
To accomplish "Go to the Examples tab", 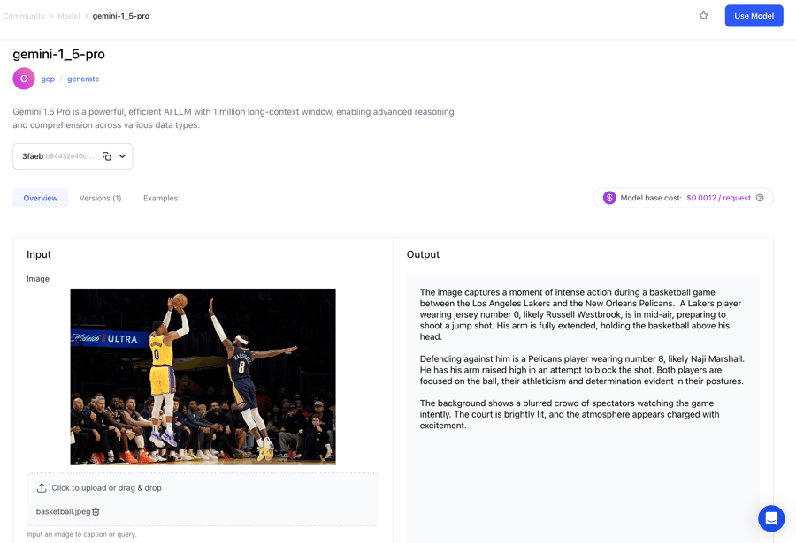I will coord(160,198).
